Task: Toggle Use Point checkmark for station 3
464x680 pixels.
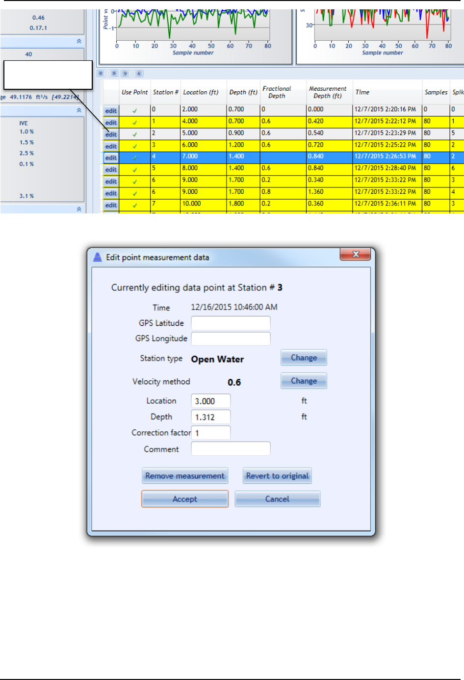Action: 135,146
